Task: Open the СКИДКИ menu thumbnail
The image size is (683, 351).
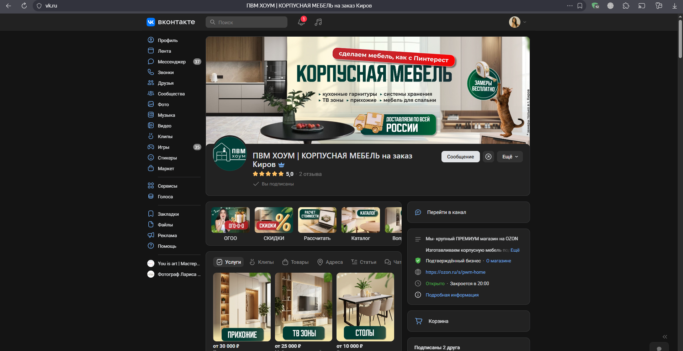Action: pyautogui.click(x=274, y=224)
